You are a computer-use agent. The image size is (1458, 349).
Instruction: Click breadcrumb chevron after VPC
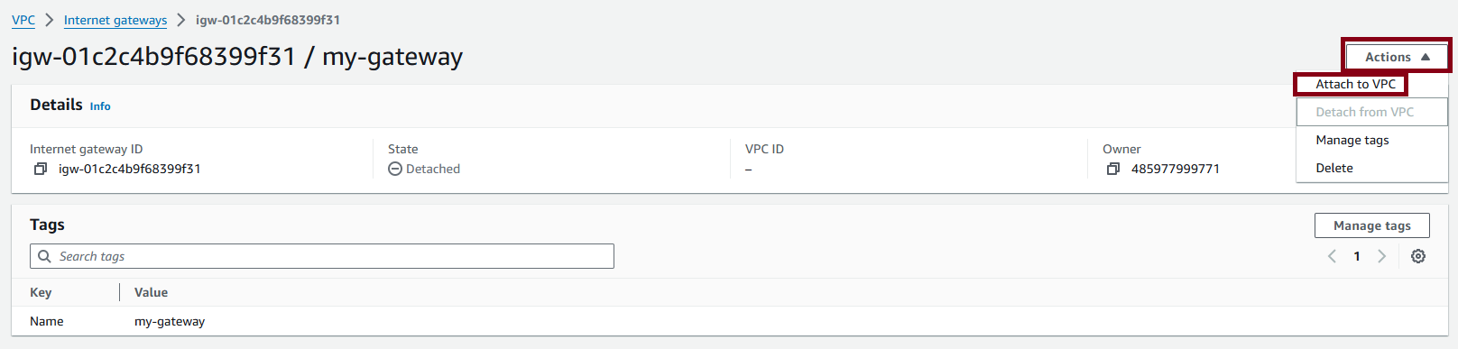pyautogui.click(x=50, y=20)
